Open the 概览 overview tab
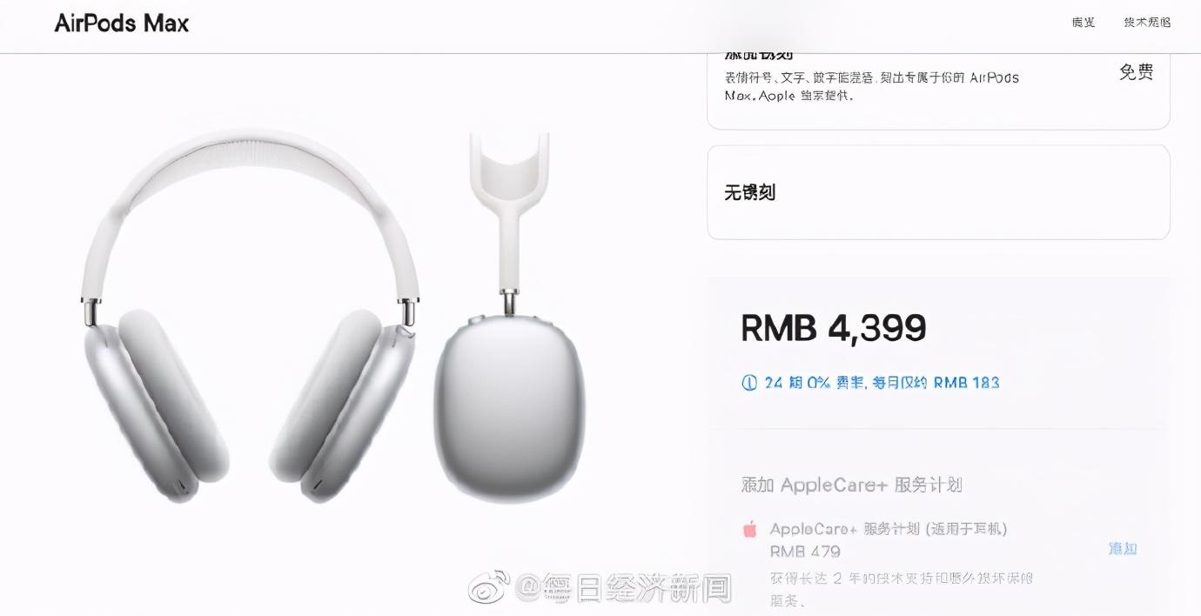Screen dimensions: 1201x616 click(x=1084, y=23)
